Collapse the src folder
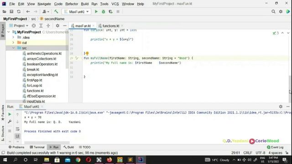This screenshot has height=164, width=292. coord(13,48)
